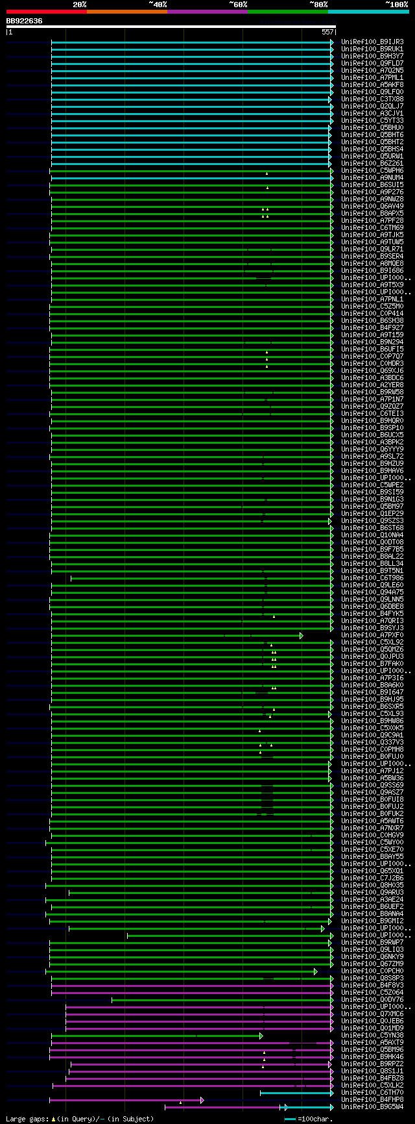Screen dimensions: 415x1124
Task: Click on UniRef100_A5AKF8
Action: (372, 85)
